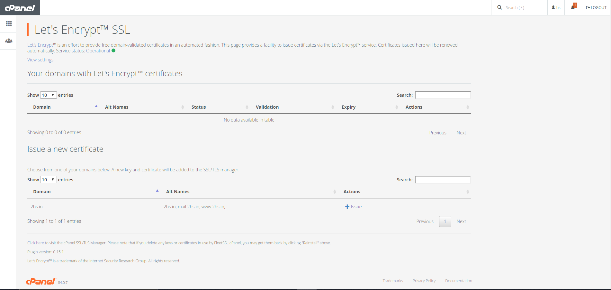Screen dimensions: 611x290
Task: Open the hs user account menu
Action: [556, 7]
